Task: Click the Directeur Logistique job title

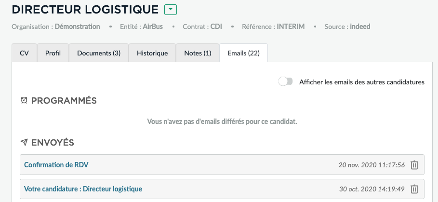Action: [85, 10]
